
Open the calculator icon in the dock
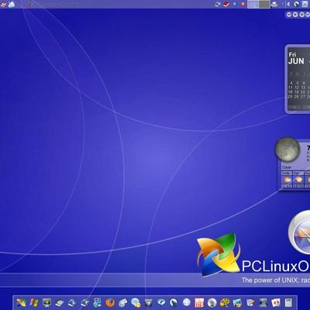tap(288, 302)
